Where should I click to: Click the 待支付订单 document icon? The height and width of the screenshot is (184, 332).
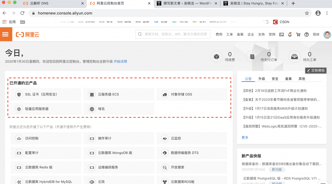[252, 57]
